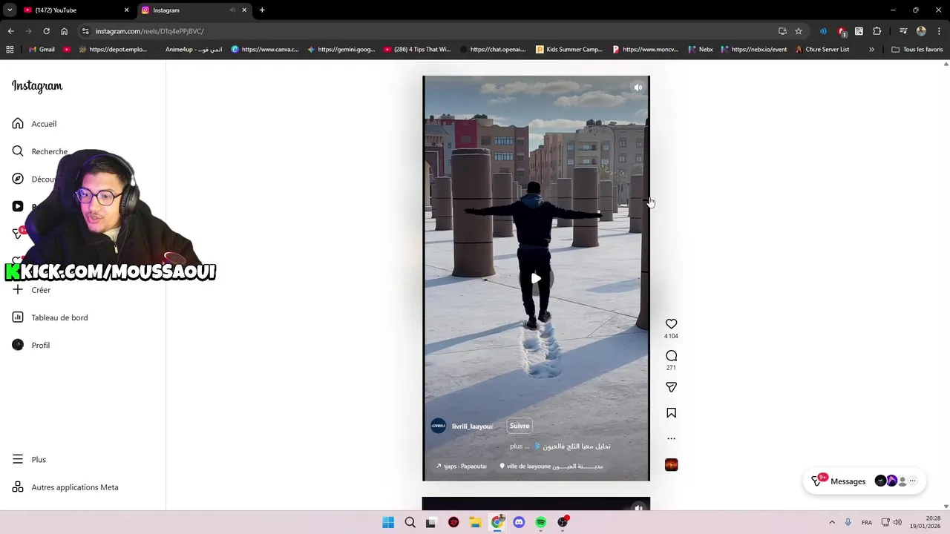Open Nebx bookmark
The width and height of the screenshot is (950, 534).
point(700,50)
